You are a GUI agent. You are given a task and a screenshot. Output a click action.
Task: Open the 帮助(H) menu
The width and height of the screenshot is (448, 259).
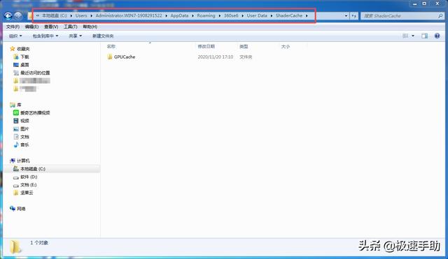pyautogui.click(x=90, y=27)
